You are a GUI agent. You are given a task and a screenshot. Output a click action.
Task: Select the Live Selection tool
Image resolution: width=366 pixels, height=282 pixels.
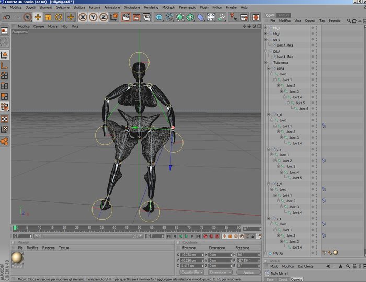tap(27, 17)
